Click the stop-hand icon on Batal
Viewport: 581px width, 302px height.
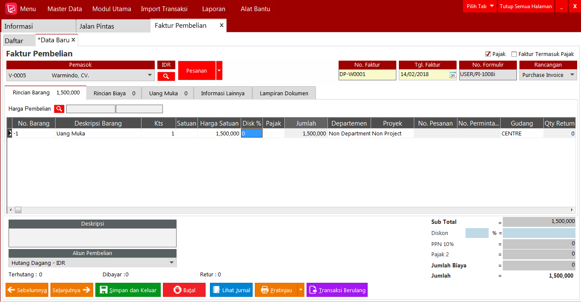177,290
